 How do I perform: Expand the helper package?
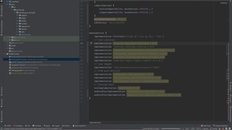coord(17,18)
